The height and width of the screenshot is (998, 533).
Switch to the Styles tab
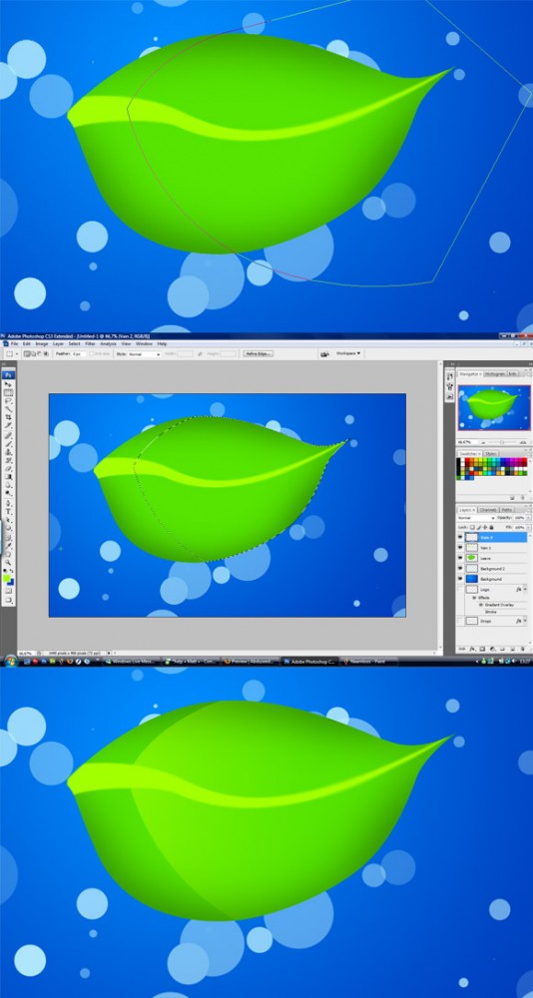(x=491, y=454)
